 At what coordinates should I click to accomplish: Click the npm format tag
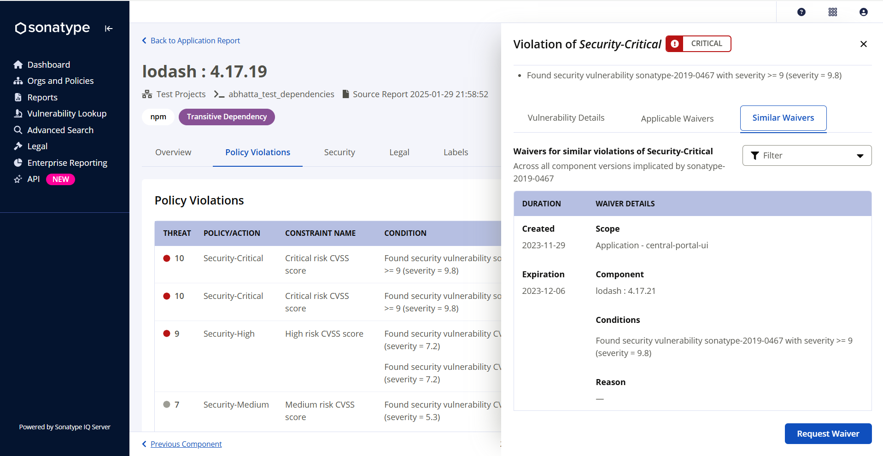click(158, 117)
